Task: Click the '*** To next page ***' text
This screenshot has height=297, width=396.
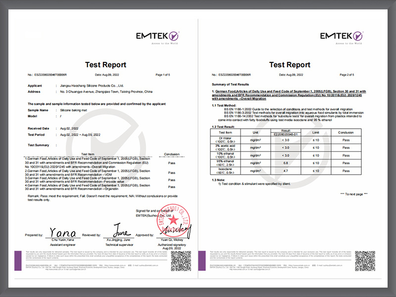Action: pos(354,194)
